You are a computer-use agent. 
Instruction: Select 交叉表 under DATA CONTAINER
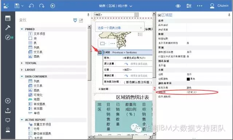coord(35,86)
